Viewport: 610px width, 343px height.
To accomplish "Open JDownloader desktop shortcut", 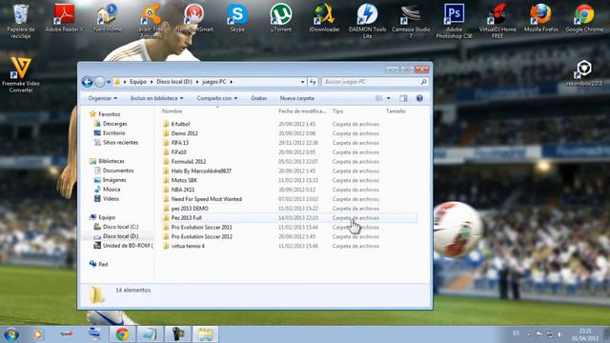I will coord(324,18).
